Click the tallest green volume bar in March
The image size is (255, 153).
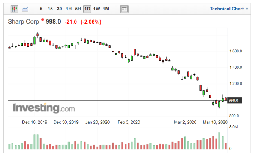click(x=219, y=141)
